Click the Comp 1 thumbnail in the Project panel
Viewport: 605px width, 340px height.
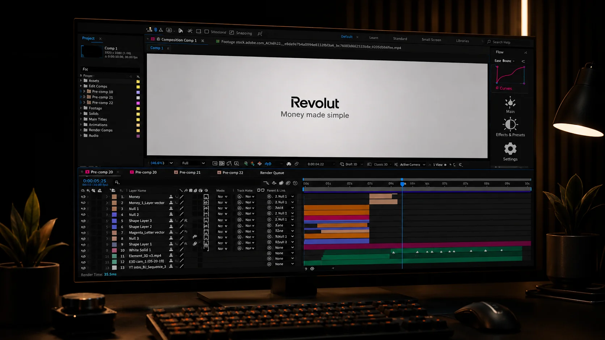(x=92, y=52)
